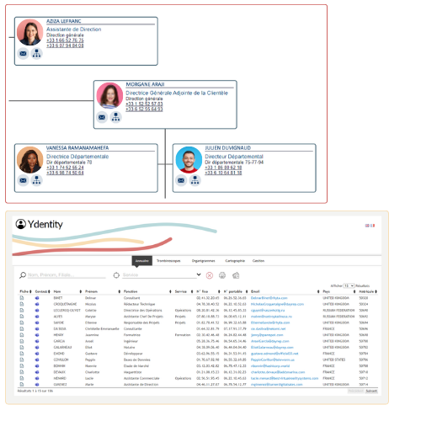Open the profile sheet icon for the first row
421x421 pixels.
22,298
